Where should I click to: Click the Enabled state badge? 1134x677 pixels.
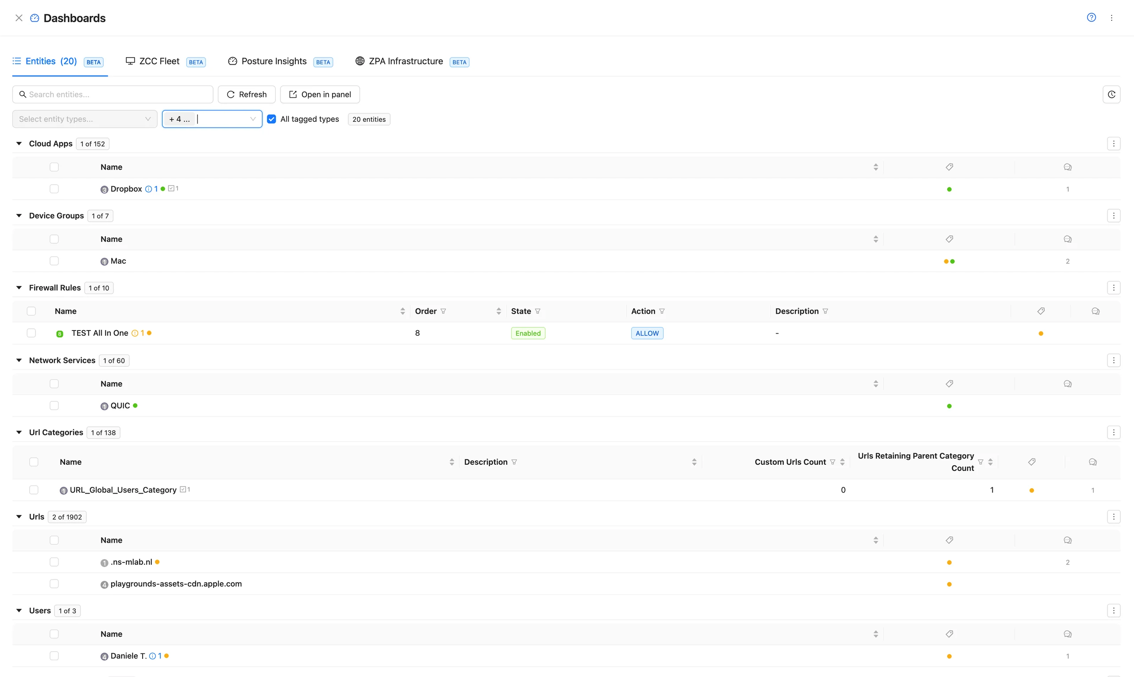pos(528,334)
